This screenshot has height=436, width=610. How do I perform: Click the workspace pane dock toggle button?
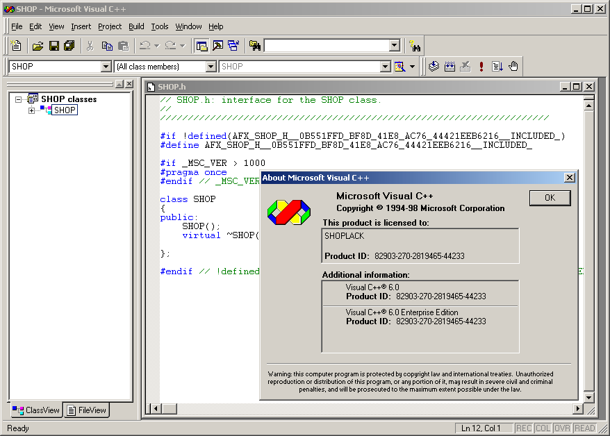[x=119, y=84]
